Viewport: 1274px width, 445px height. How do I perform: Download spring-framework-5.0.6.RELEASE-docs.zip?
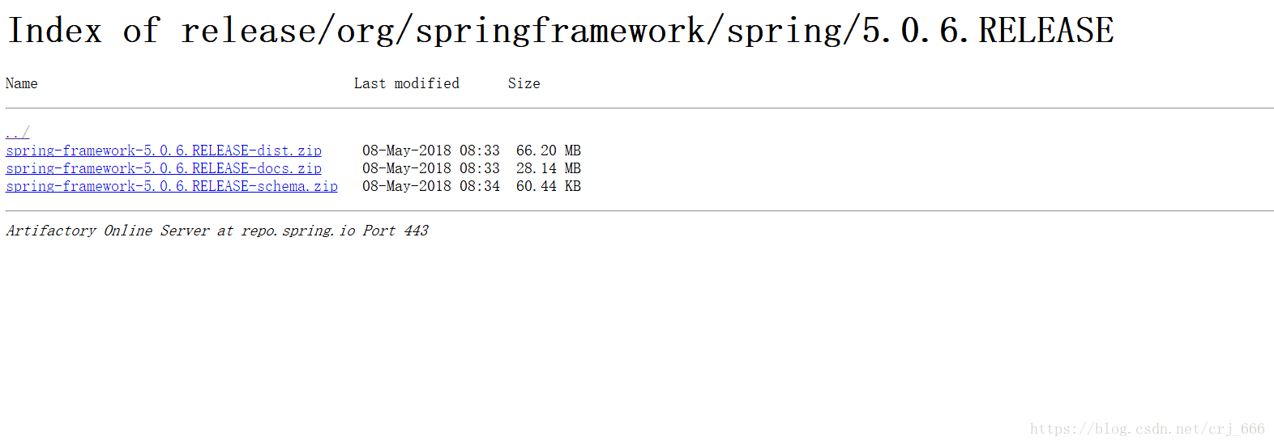[x=164, y=168]
